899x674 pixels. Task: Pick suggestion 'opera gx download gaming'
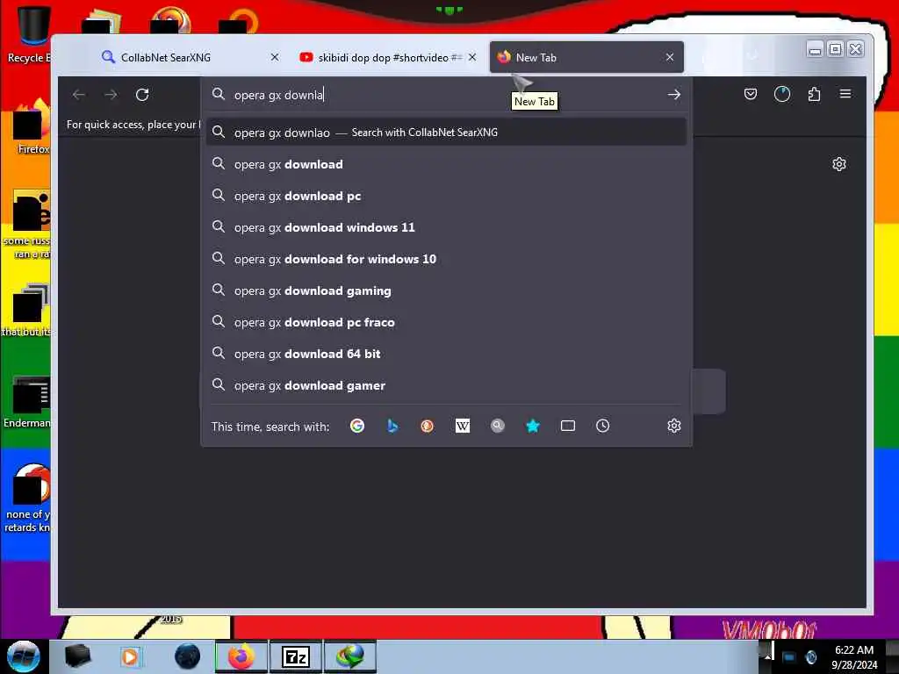click(446, 290)
